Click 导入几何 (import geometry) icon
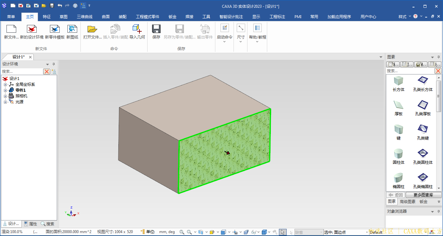This screenshot has width=443, height=236. (x=137, y=29)
